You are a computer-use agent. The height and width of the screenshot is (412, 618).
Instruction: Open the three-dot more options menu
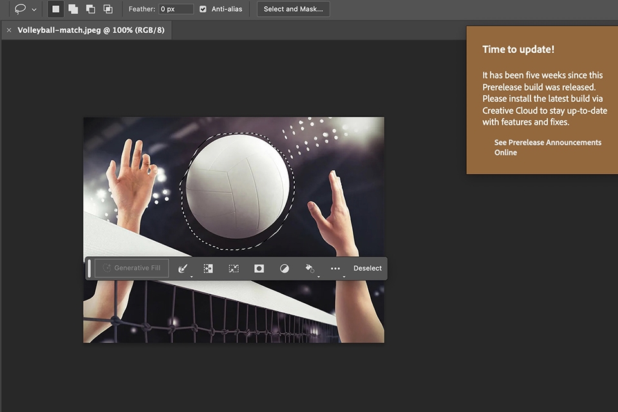[x=335, y=268]
